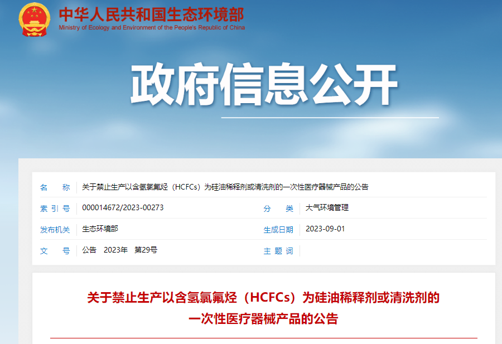Select the 生成日期 field label
This screenshot has width=502, height=344.
coord(278,230)
